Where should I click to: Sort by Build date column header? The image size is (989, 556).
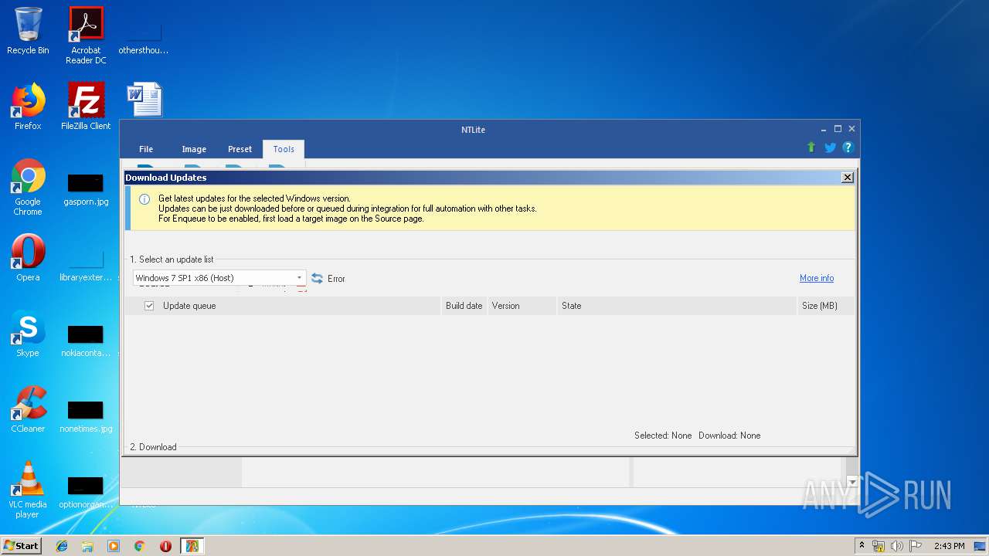coord(464,306)
